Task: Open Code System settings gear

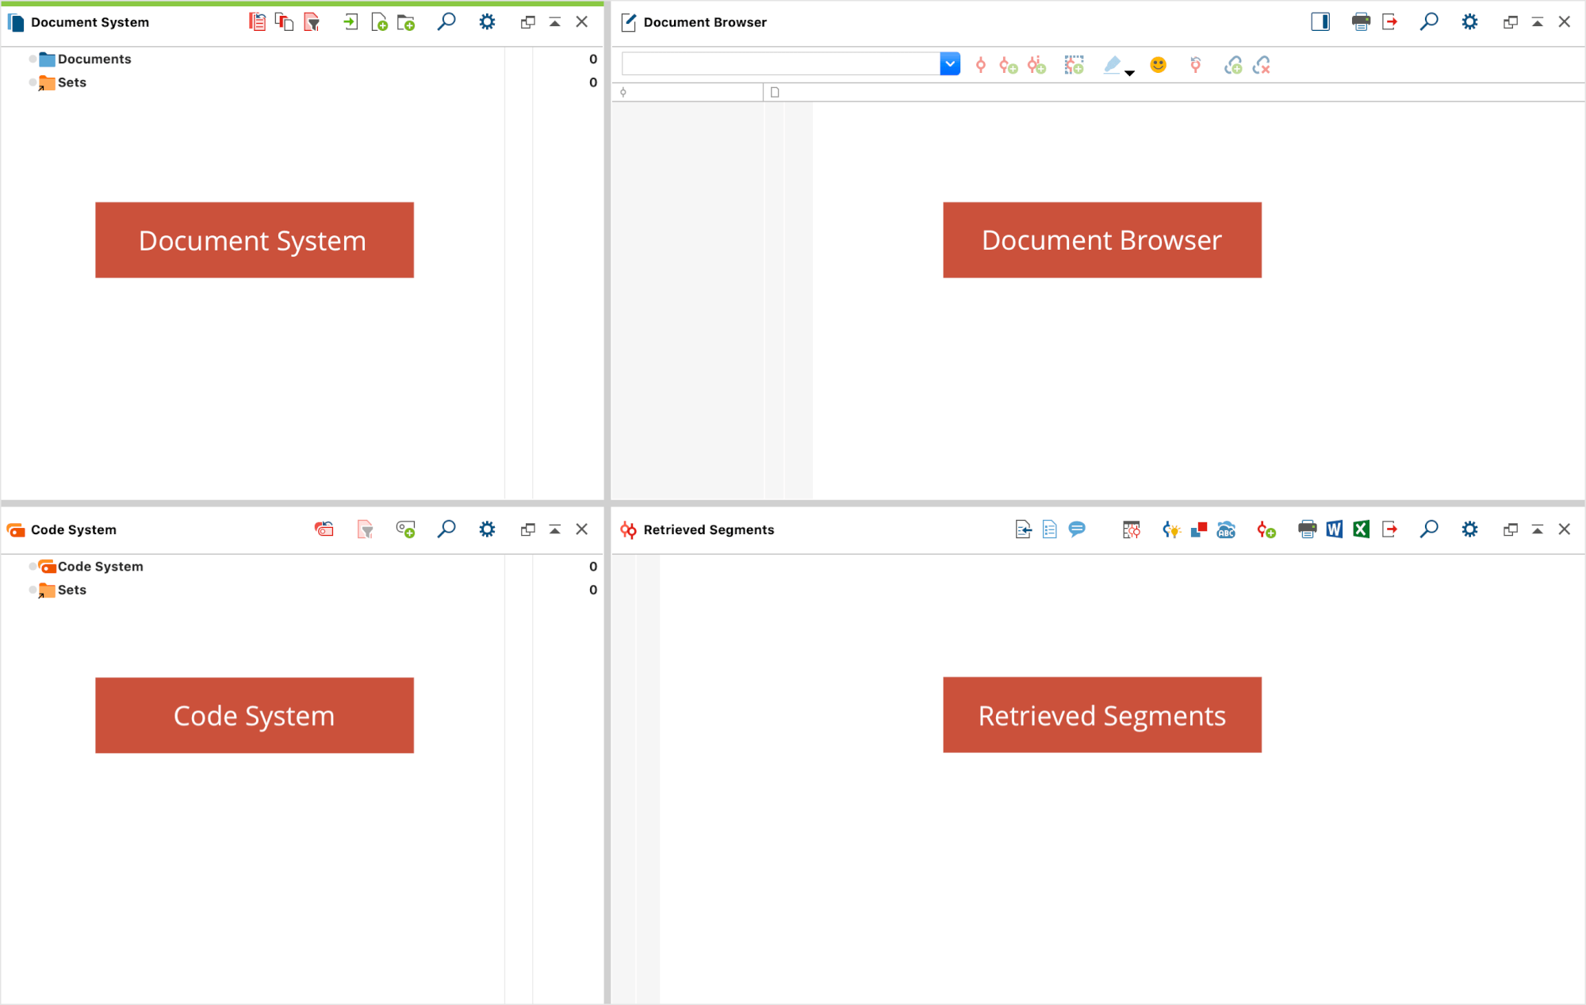Action: [487, 529]
